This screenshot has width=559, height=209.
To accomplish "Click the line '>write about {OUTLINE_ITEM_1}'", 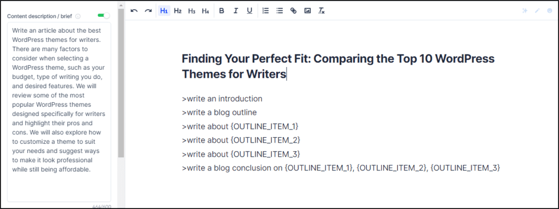I will [240, 126].
